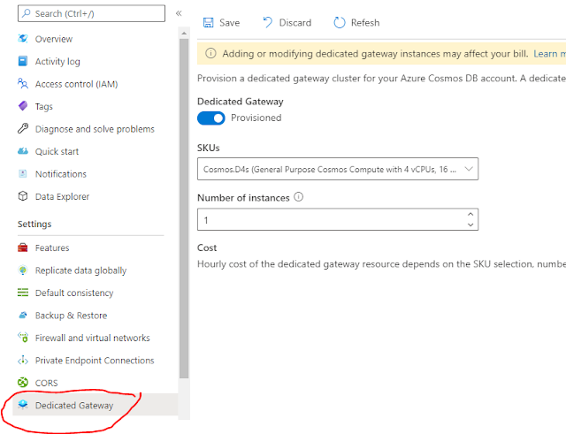Click the purple Tags icon
Screen dimensions: 566x434
pyautogui.click(x=23, y=106)
